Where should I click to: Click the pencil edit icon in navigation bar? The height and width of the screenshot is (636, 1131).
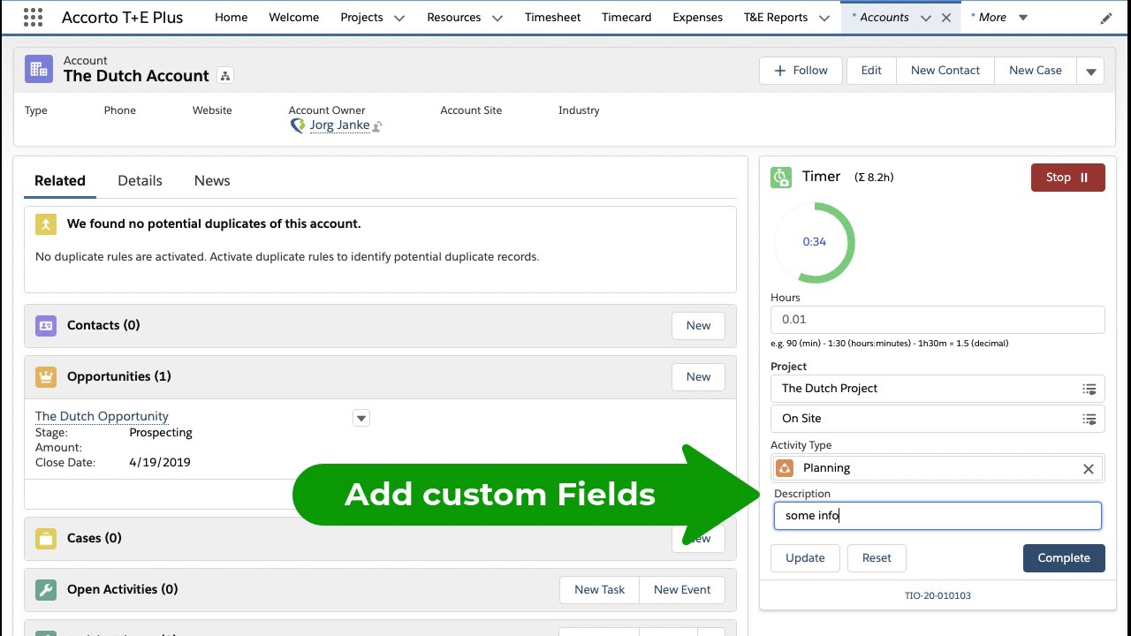1106,18
